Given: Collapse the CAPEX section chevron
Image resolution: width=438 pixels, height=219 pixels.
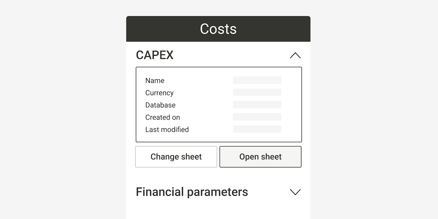Looking at the screenshot, I should coord(295,56).
